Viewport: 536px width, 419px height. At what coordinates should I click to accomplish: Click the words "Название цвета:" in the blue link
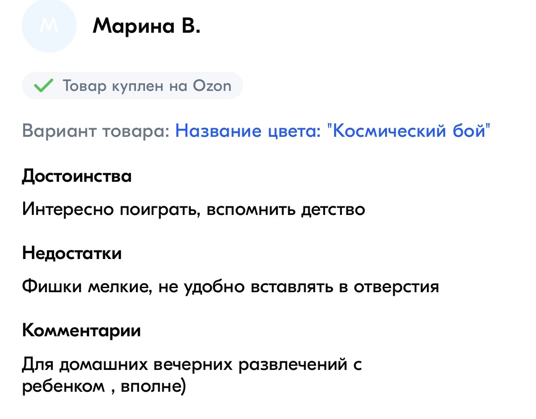[x=248, y=130]
